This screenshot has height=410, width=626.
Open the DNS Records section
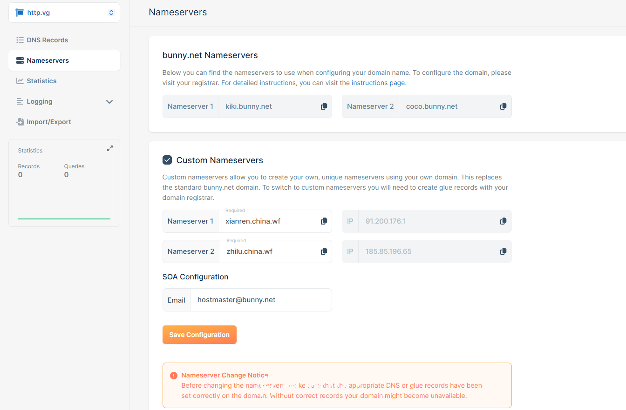(x=47, y=40)
